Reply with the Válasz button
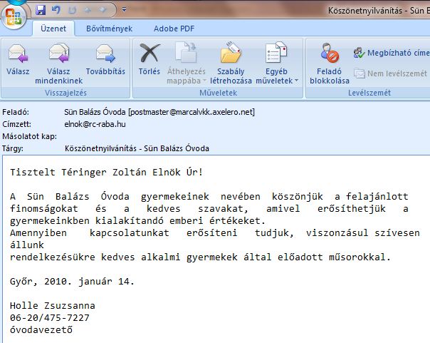This screenshot has width=430, height=343. click(18, 60)
